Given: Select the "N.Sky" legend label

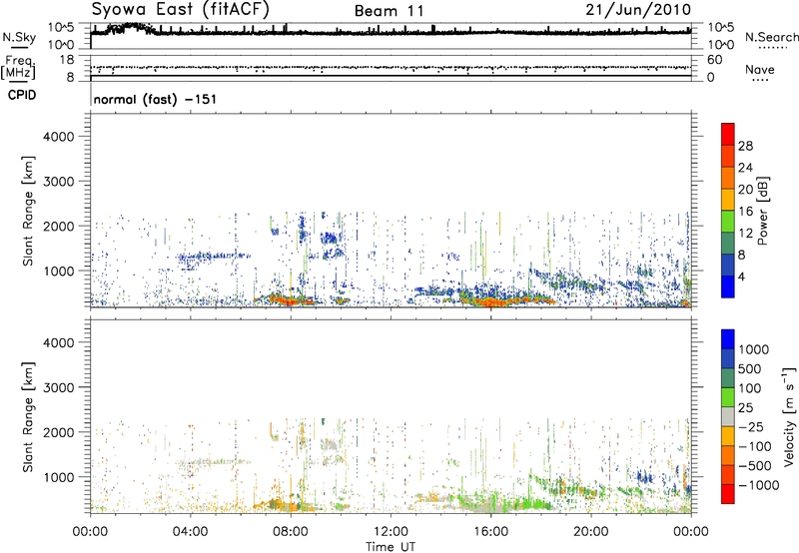Looking at the screenshot, I should click(x=19, y=37).
